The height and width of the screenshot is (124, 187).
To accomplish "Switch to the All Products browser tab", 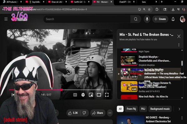I will (x=12, y=2).
